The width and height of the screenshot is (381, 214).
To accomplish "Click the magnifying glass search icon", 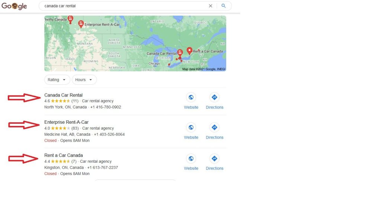I will point(224,6).
